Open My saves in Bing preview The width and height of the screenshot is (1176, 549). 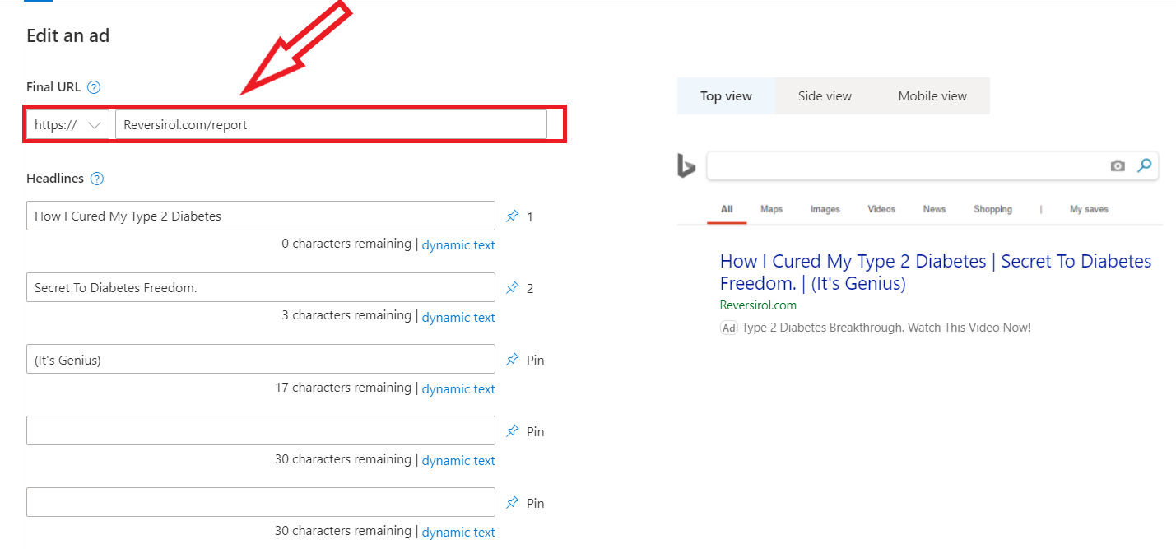(1089, 209)
